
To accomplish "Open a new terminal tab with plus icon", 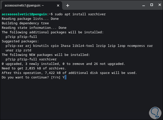I will click(67, 5).
